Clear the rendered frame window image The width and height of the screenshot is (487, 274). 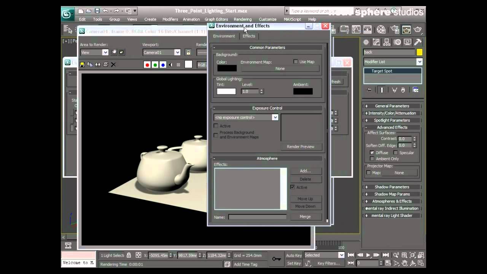[x=113, y=65]
